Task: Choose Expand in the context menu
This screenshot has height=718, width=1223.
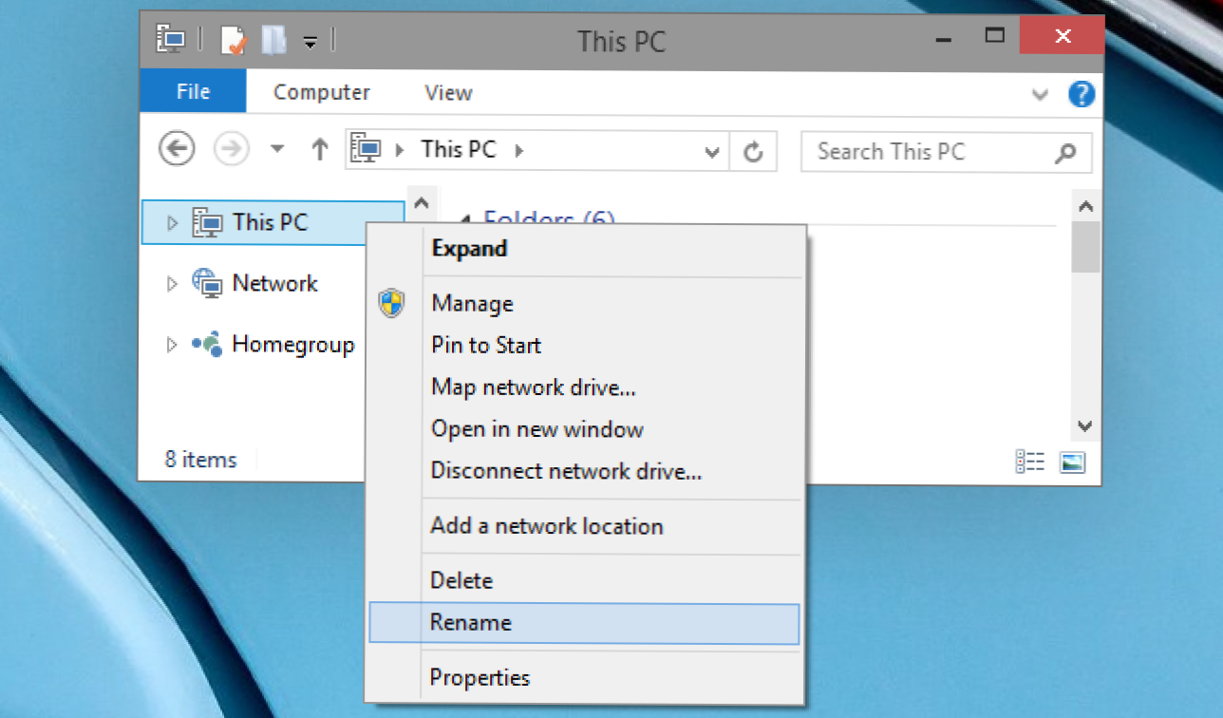Action: 584,249
